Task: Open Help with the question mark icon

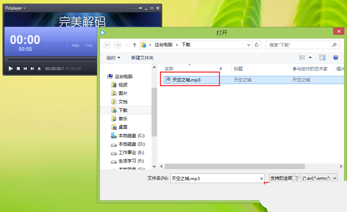Action: tap(336, 58)
